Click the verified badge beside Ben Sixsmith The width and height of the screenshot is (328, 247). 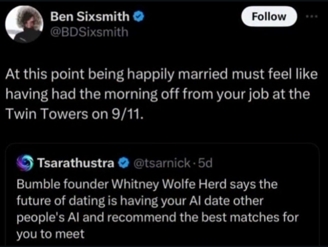pos(139,17)
